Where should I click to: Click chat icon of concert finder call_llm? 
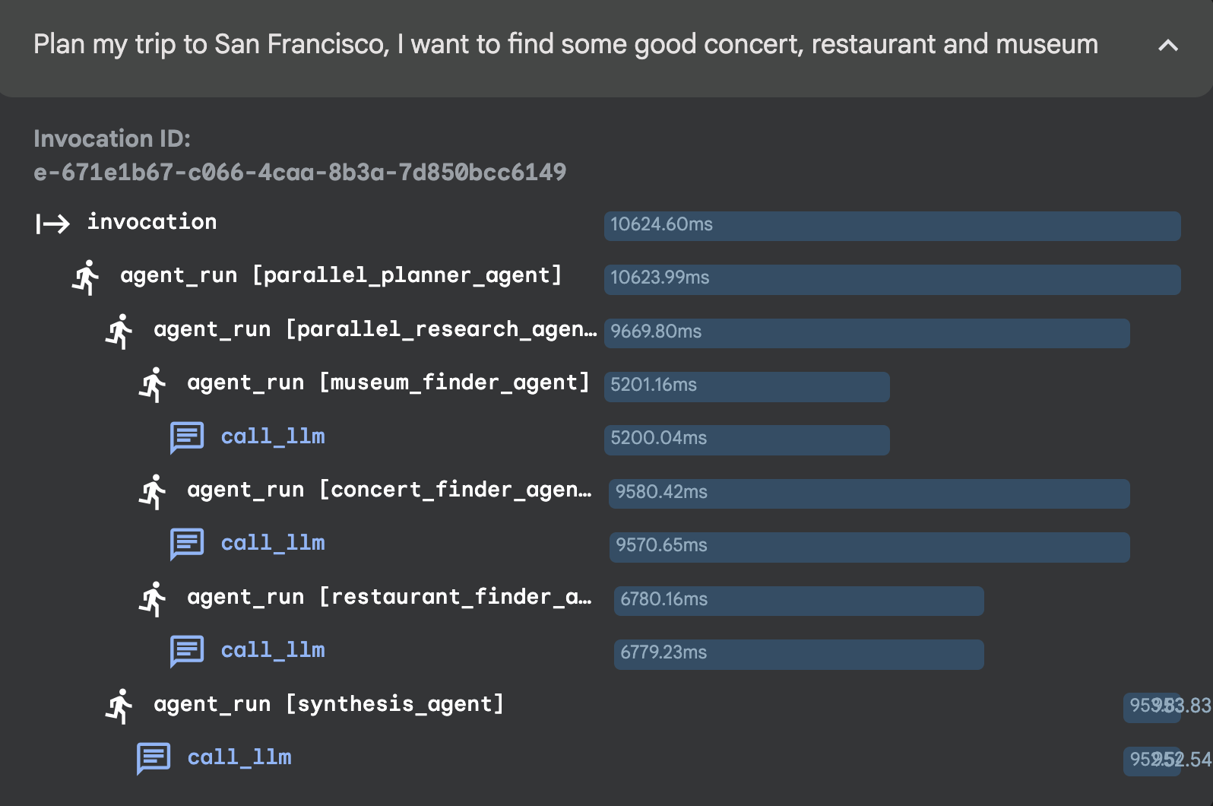[x=187, y=544]
